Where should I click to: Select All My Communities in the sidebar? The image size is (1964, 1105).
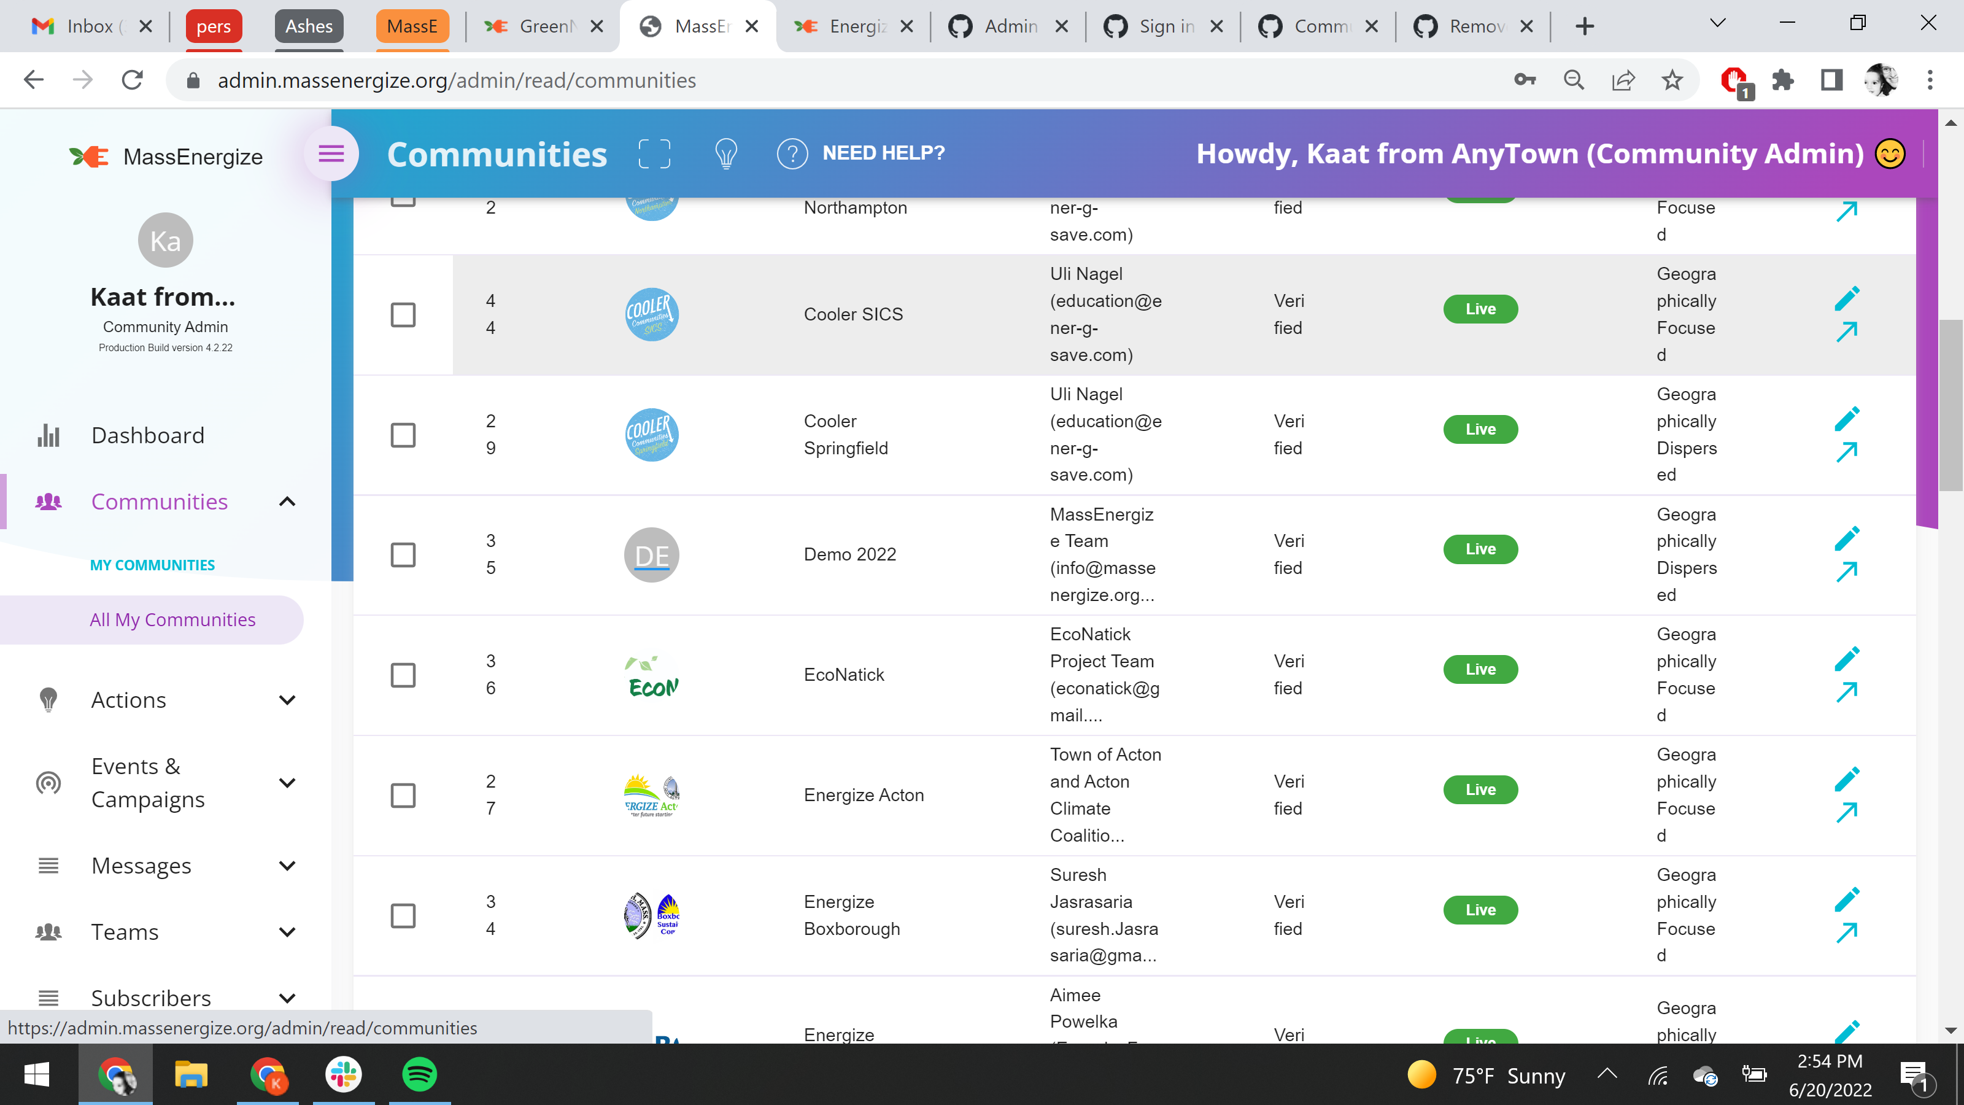coord(172,619)
